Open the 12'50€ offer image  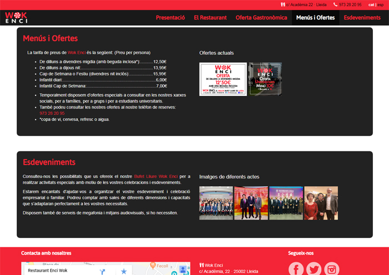(x=223, y=79)
